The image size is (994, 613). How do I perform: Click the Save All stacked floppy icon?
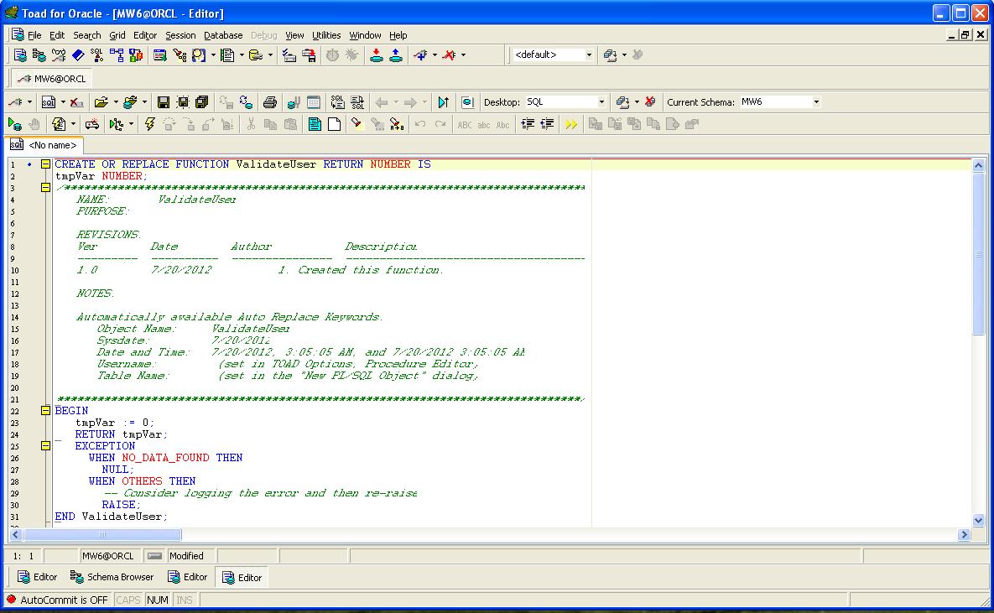pos(201,102)
